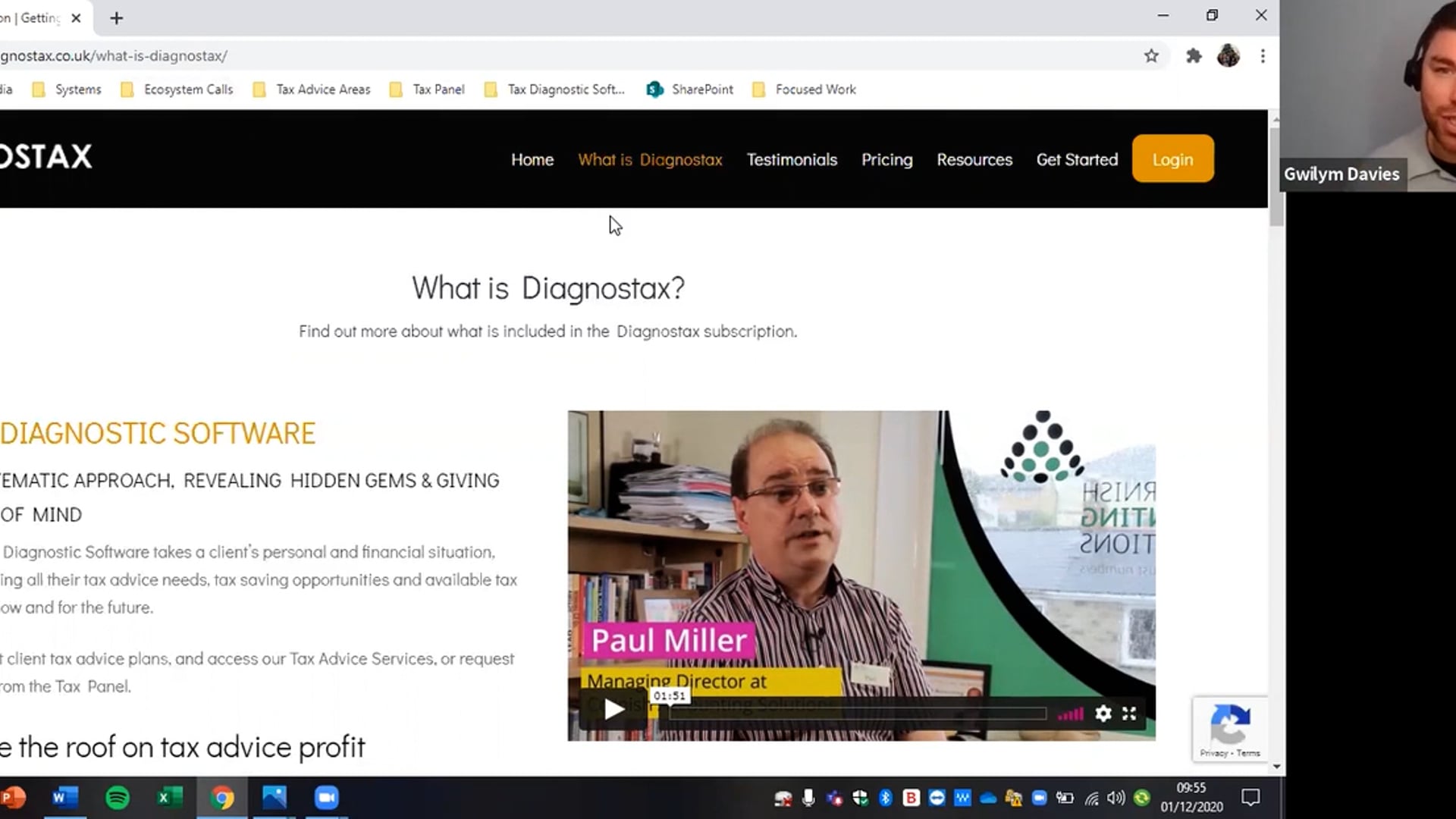Open the Systems bookmark folder

pyautogui.click(x=67, y=89)
